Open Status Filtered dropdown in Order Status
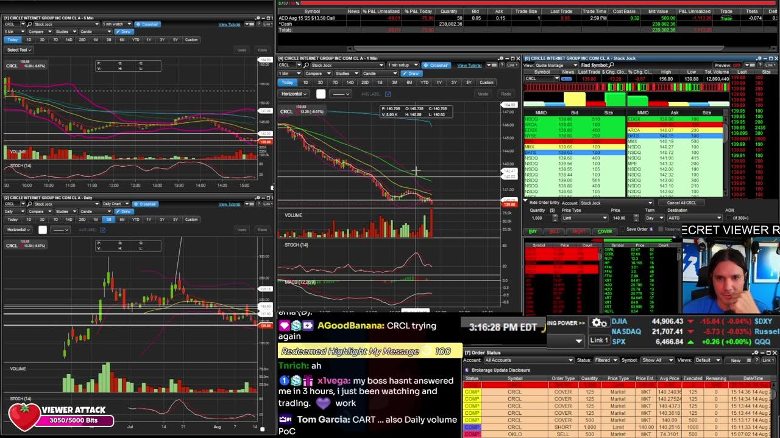780x438 pixels. (608, 360)
